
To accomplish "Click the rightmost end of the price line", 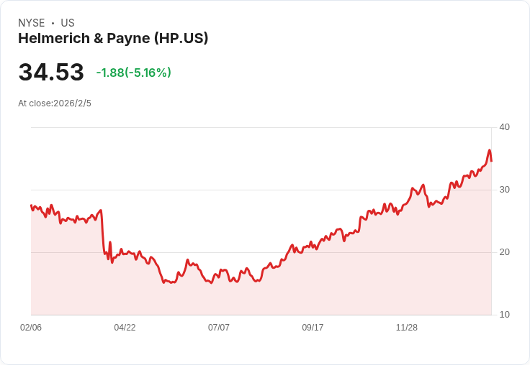I will pos(491,160).
